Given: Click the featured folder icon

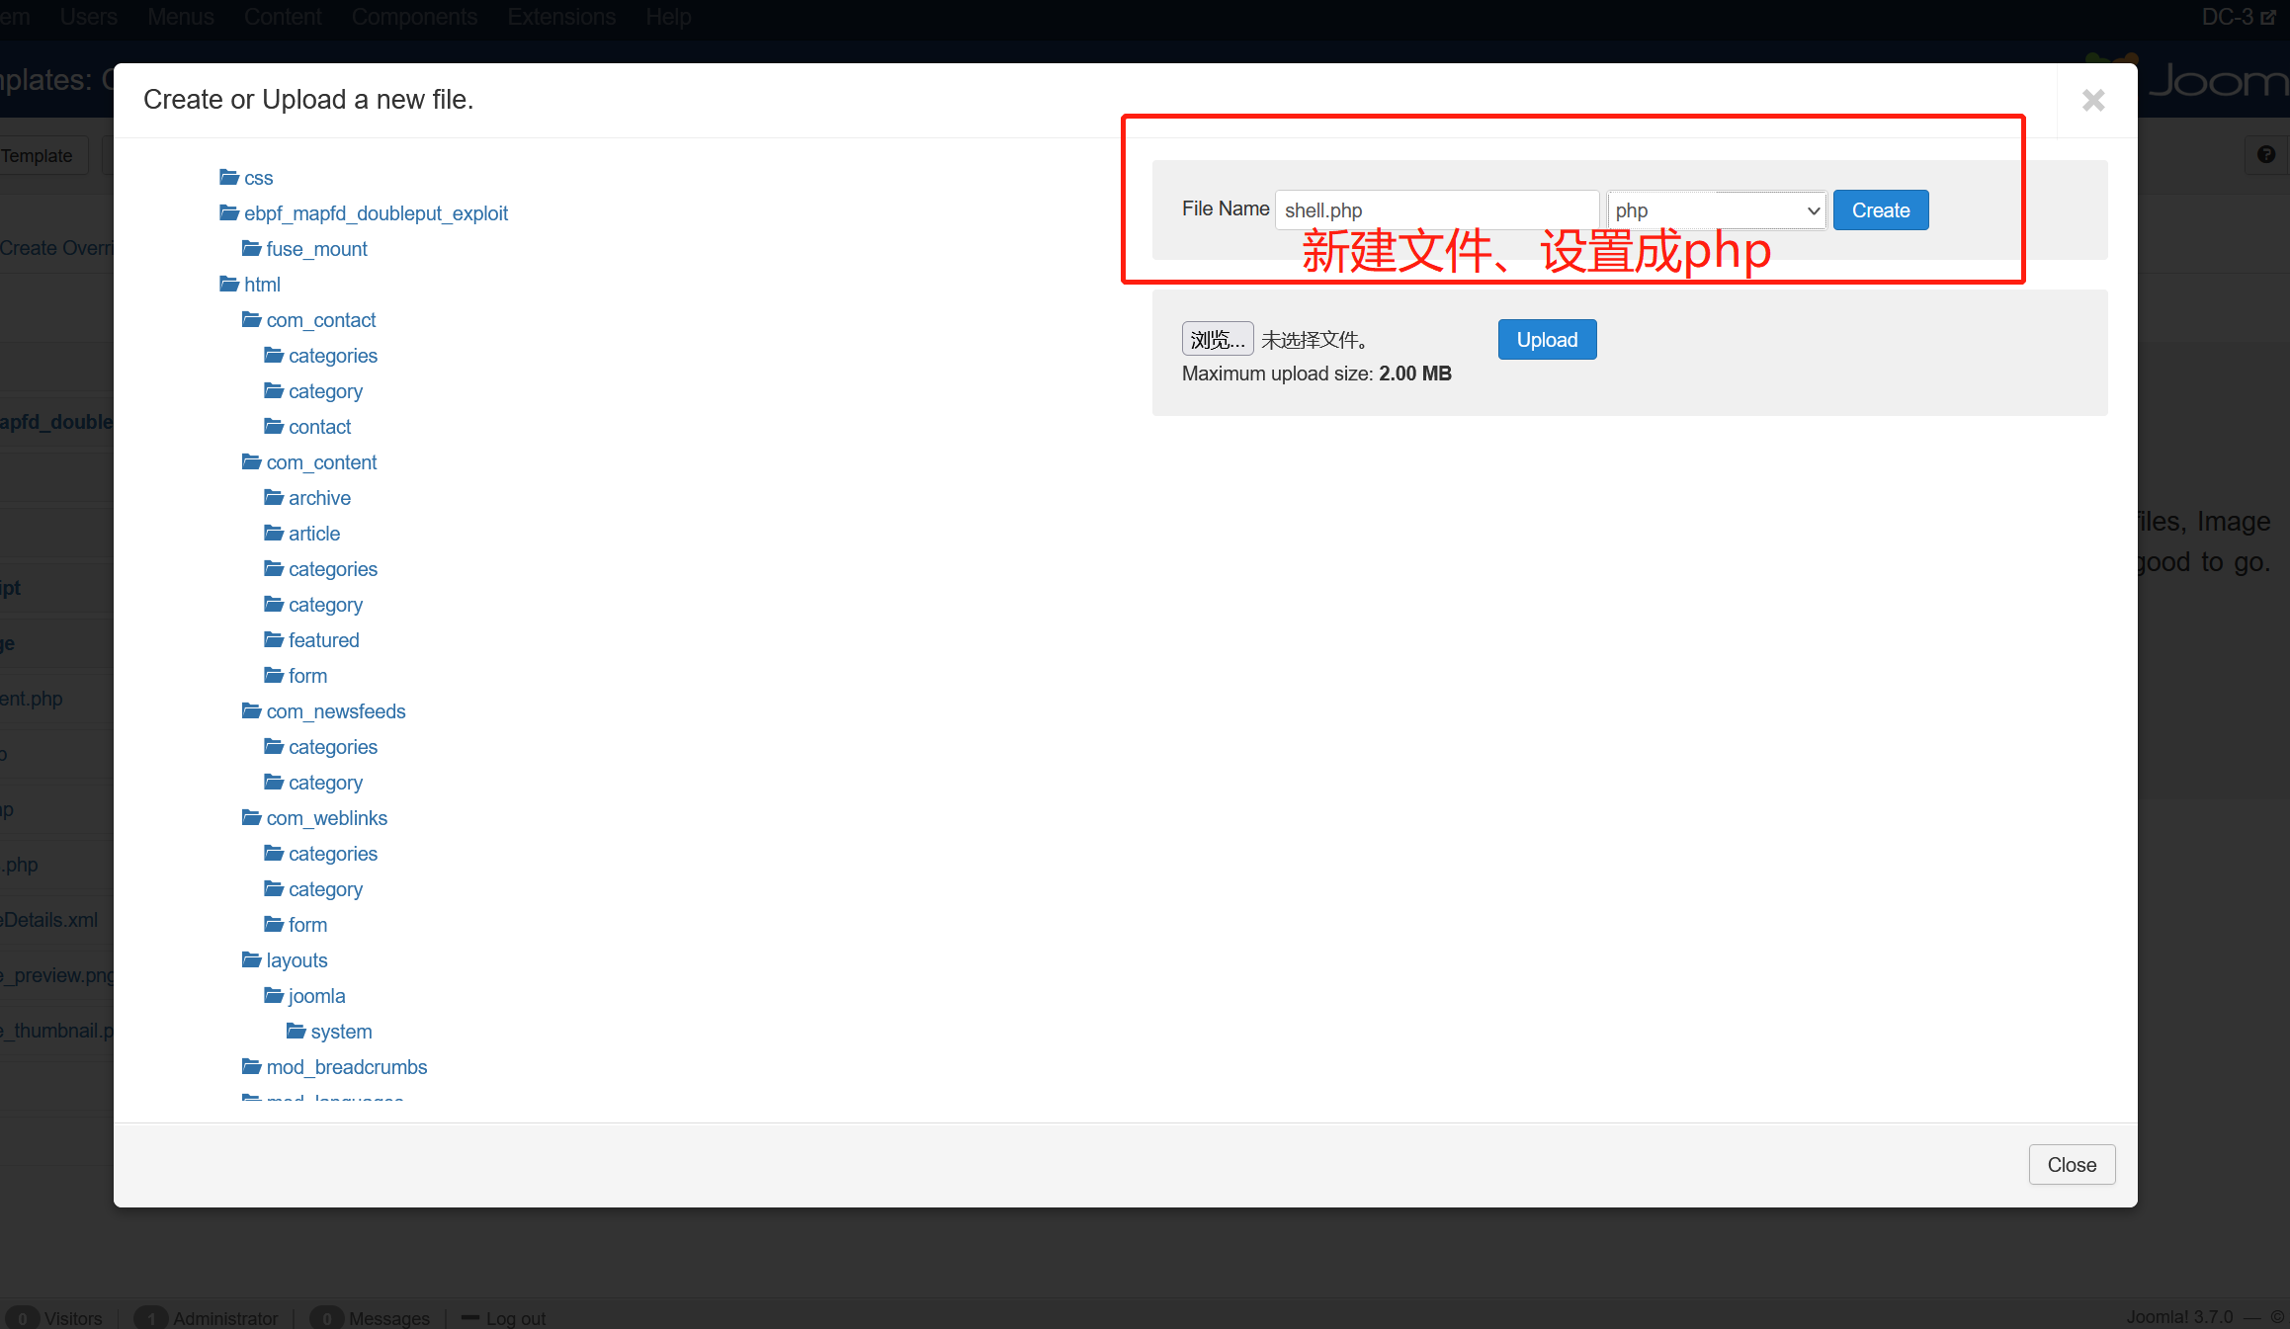Looking at the screenshot, I should (274, 640).
